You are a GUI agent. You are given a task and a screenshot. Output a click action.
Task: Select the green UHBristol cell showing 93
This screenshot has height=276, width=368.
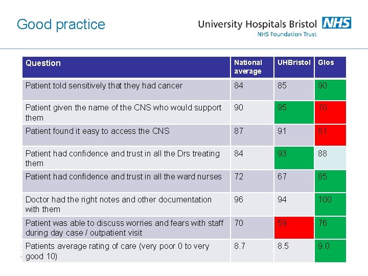click(x=294, y=158)
